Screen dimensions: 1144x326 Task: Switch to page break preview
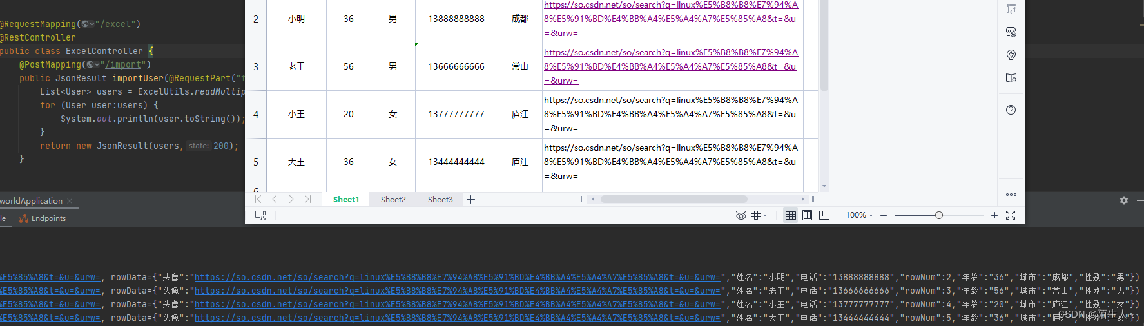coord(824,215)
